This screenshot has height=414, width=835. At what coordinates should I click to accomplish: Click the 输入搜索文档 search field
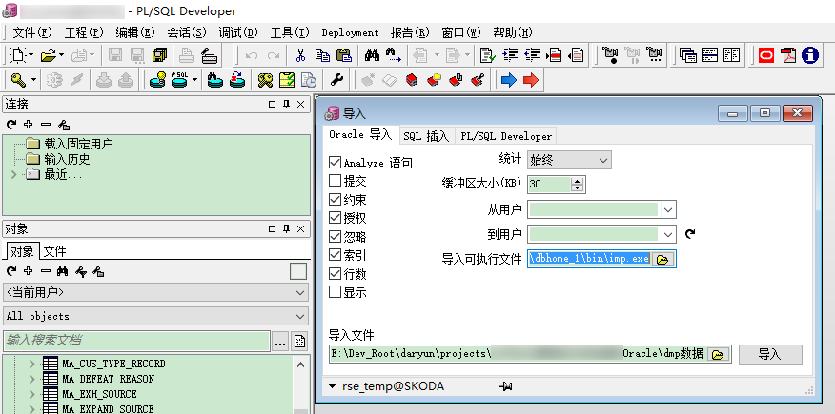(x=137, y=341)
